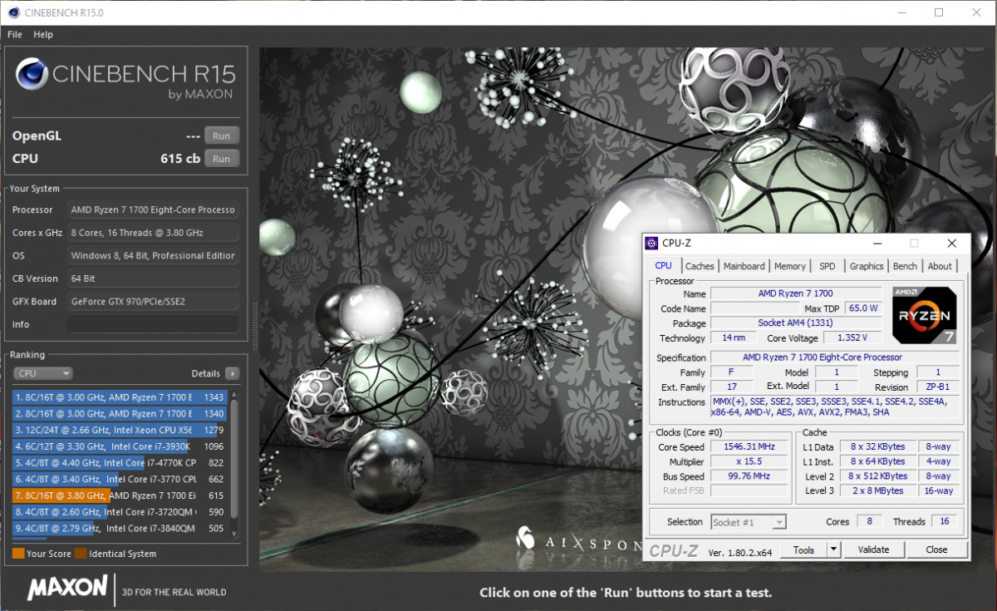
Task: Switch to Memory tab in CPU-Z
Action: click(789, 266)
